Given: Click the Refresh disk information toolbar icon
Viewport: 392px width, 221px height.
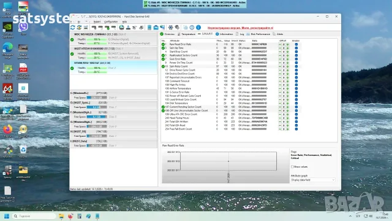Looking at the screenshot, I should click(73, 28).
